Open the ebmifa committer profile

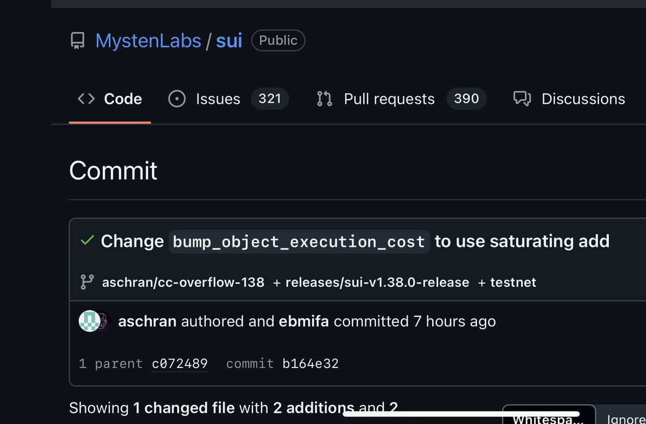(304, 322)
